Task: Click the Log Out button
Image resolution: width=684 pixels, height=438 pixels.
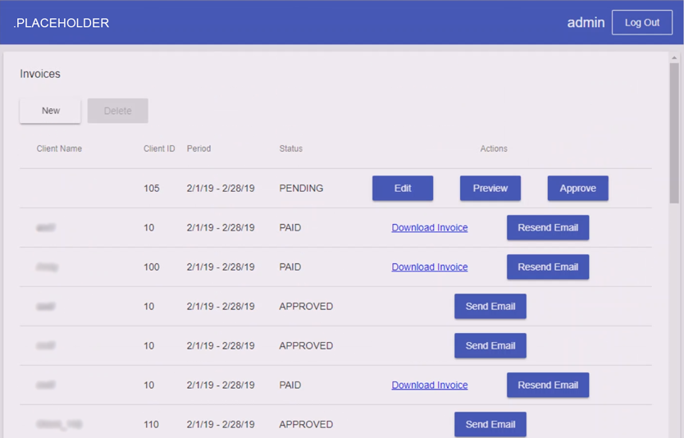Action: (x=641, y=23)
